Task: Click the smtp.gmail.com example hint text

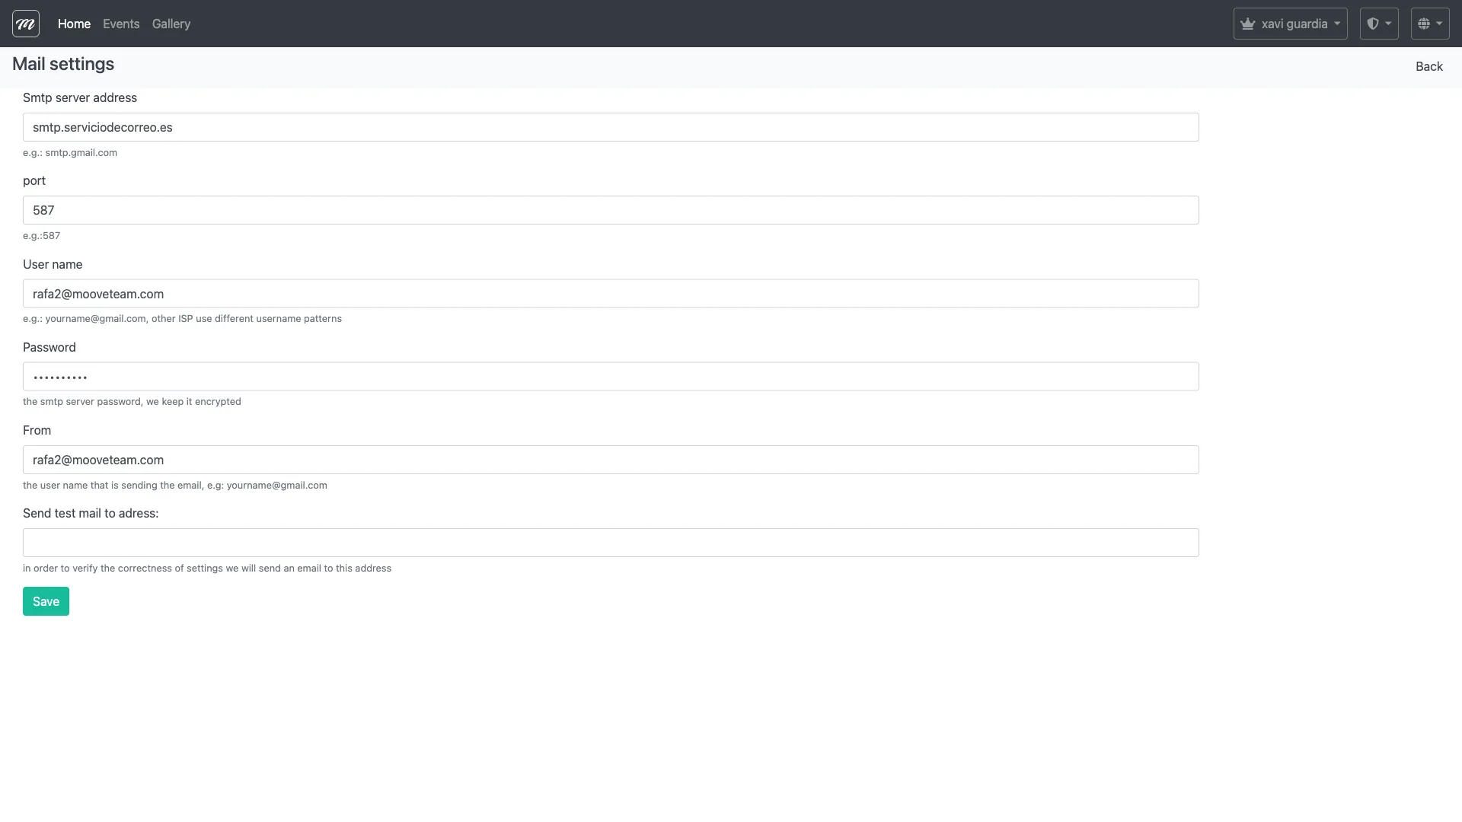Action: tap(69, 152)
